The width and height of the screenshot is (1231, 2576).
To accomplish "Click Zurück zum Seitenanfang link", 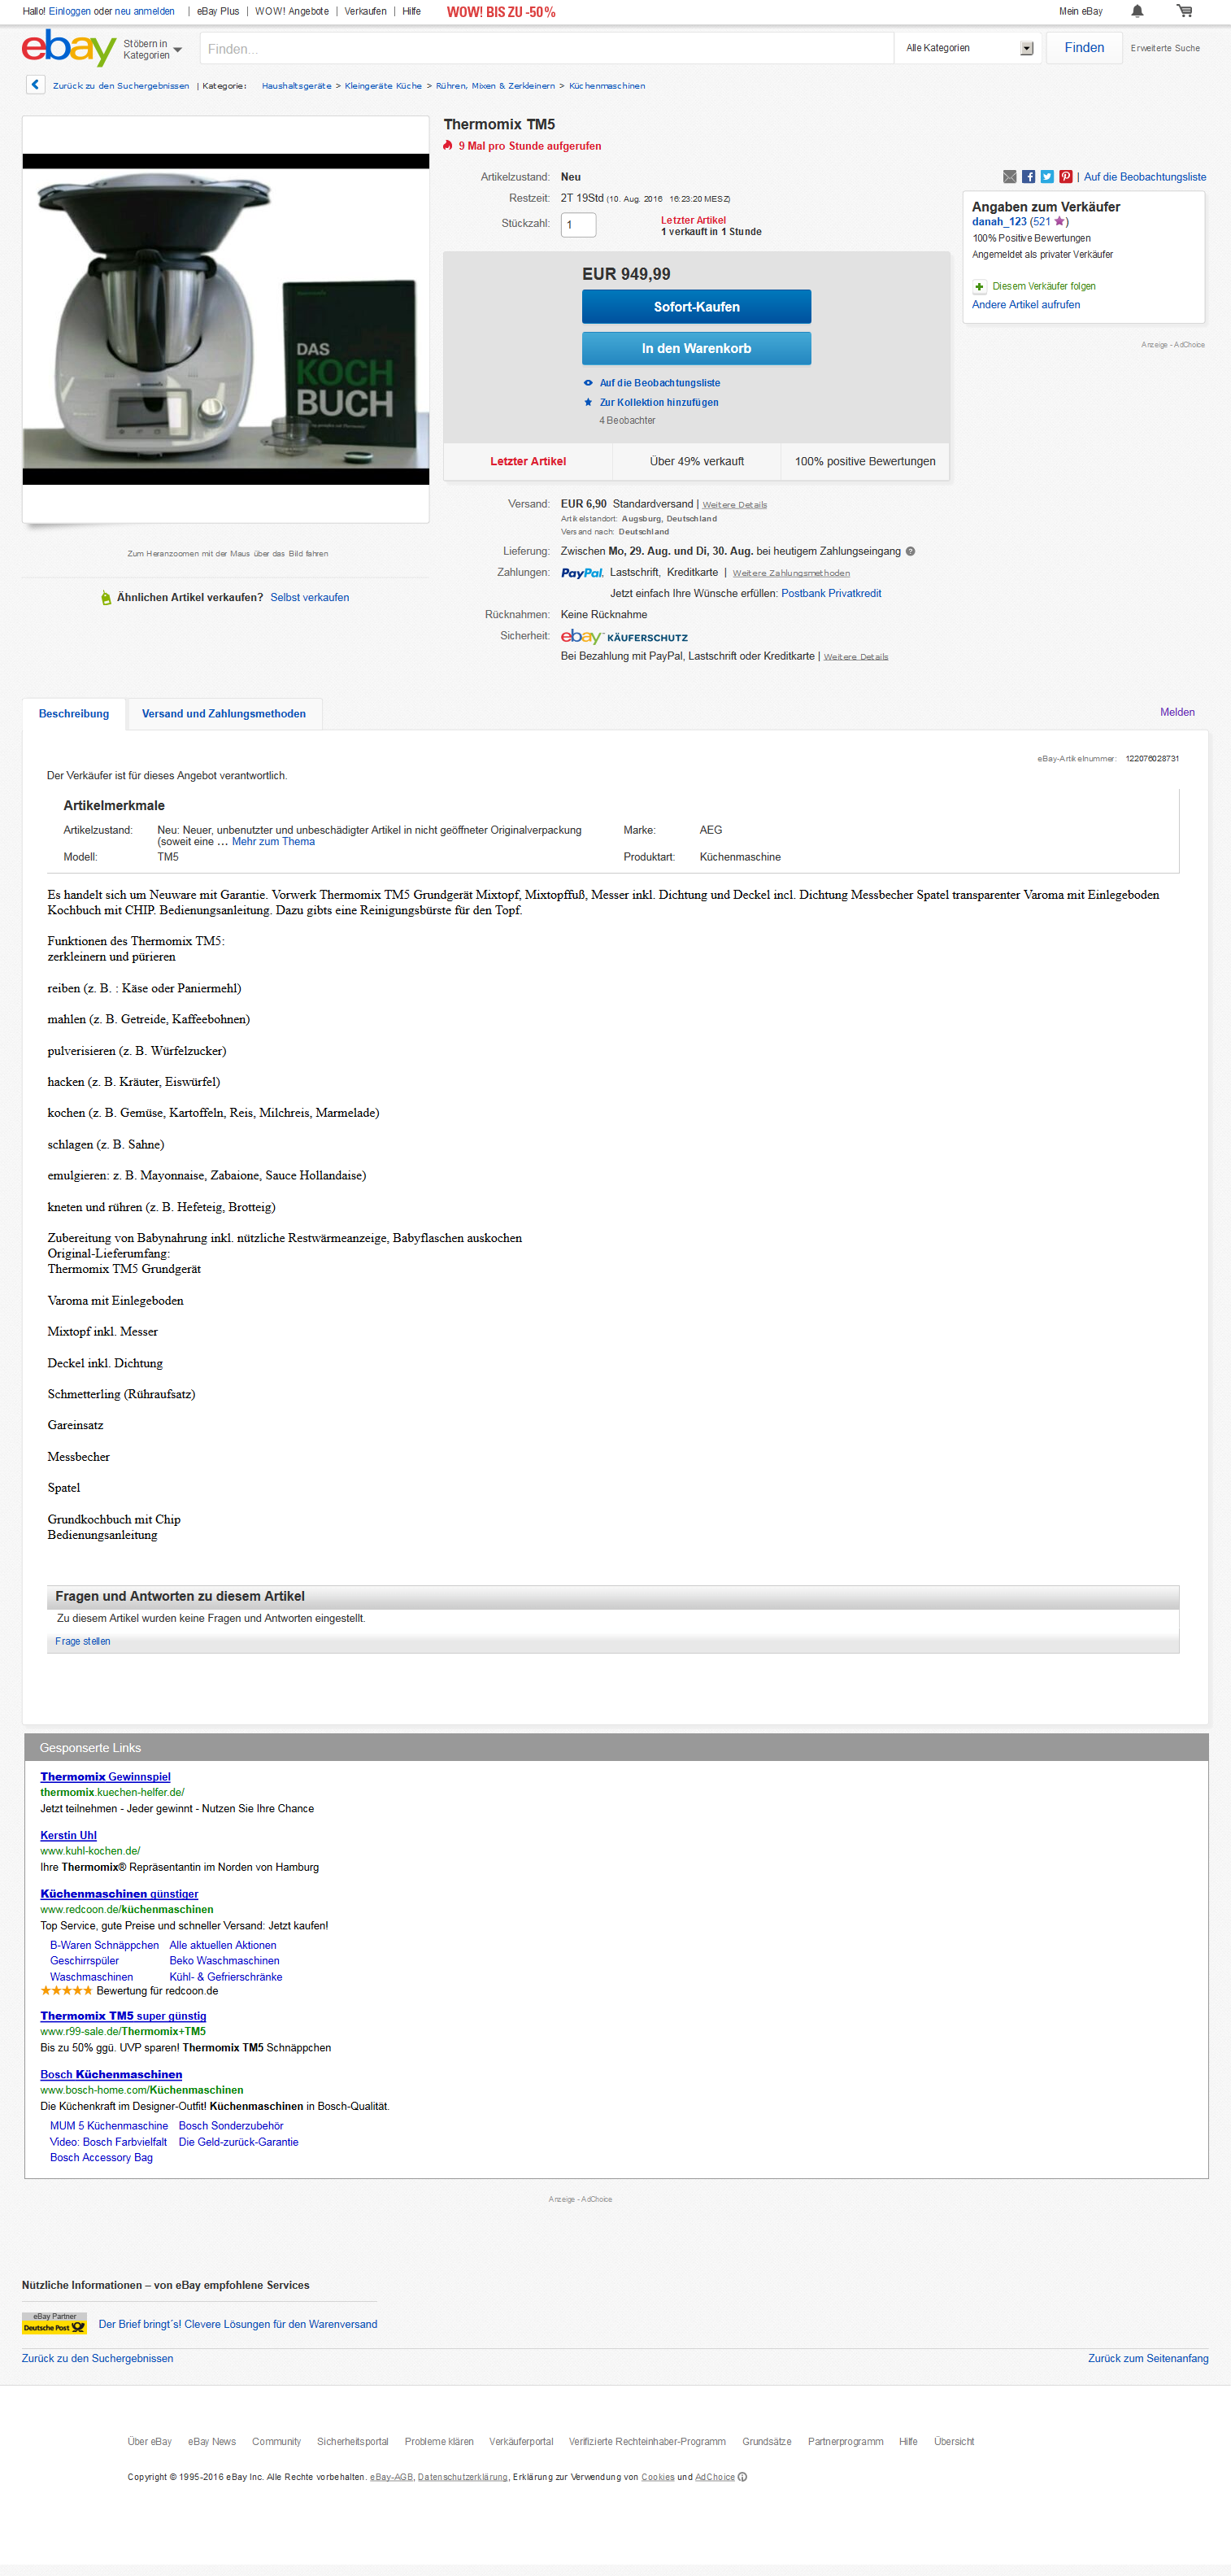I will [x=1148, y=2359].
